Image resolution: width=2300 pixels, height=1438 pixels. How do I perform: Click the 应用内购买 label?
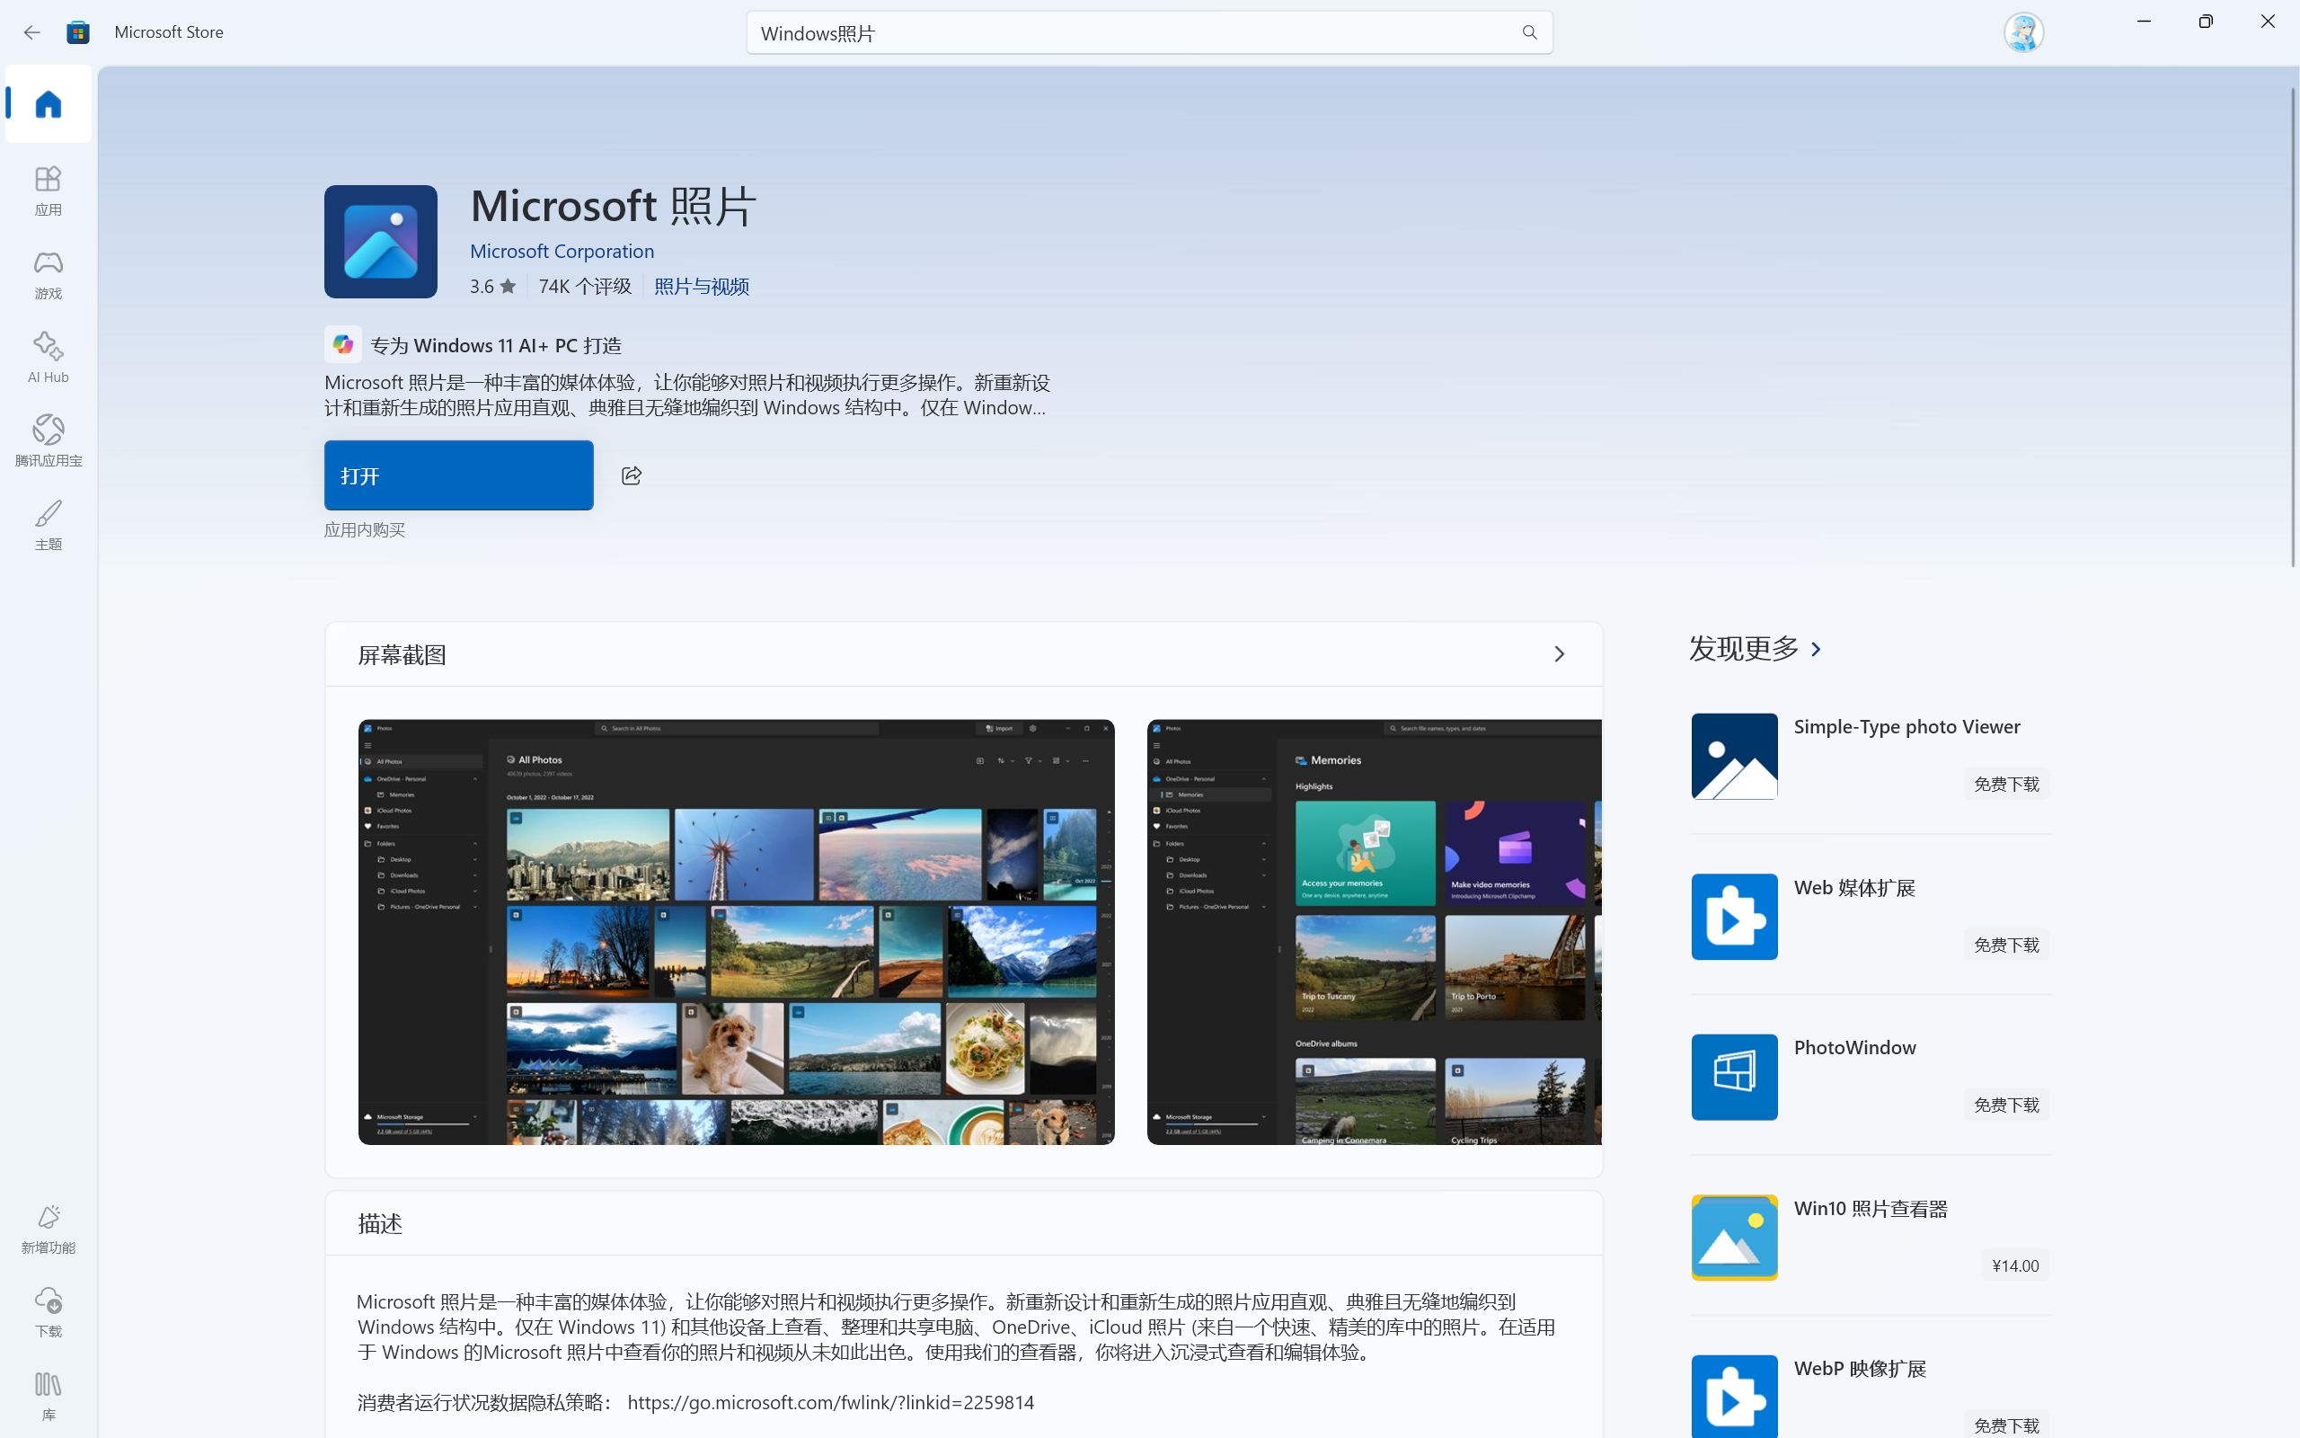364,529
